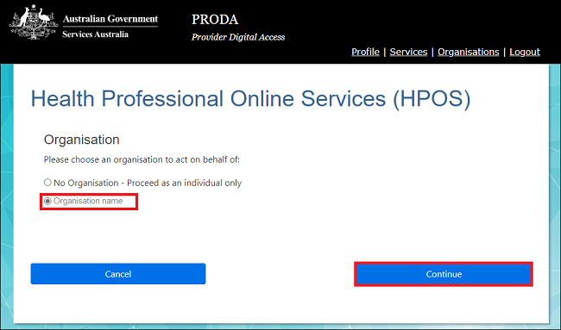Log out using the Logout link

pyautogui.click(x=525, y=53)
